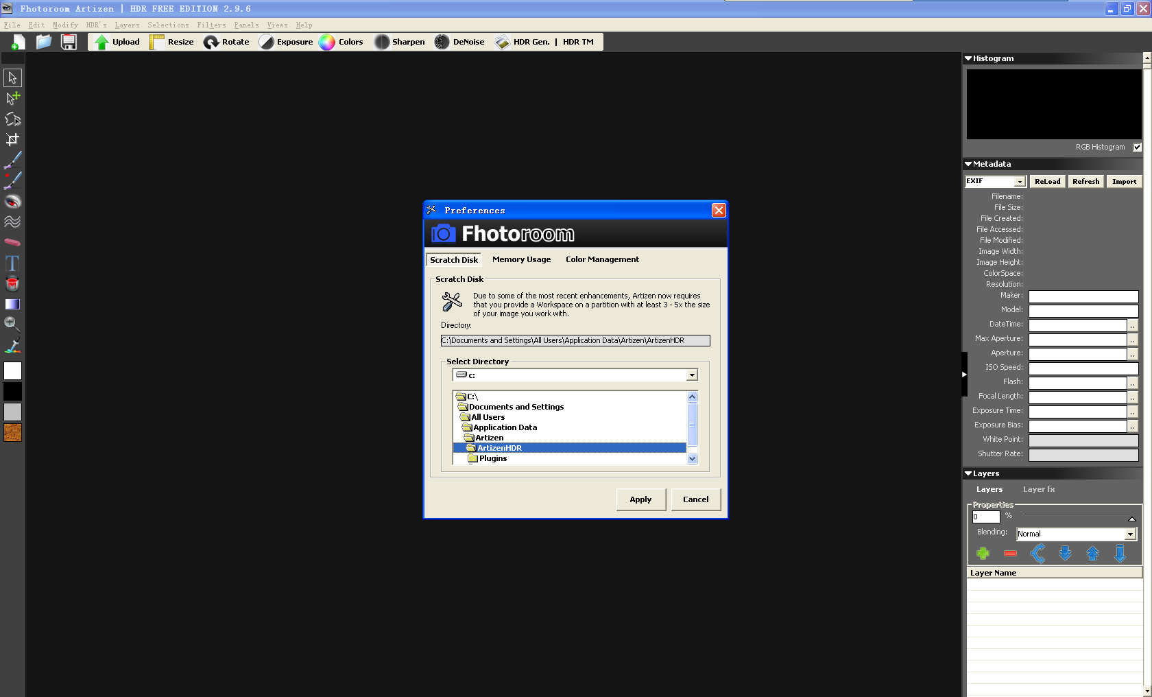Open the EXIF metadata type dropdown

(1020, 182)
